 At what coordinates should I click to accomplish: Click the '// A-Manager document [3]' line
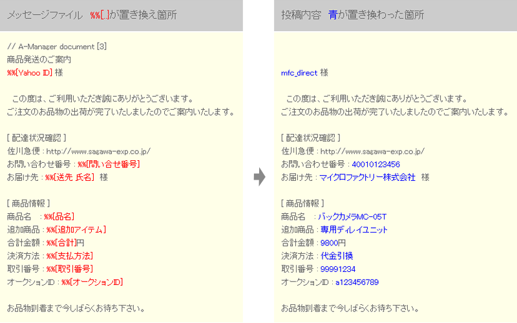point(57,47)
